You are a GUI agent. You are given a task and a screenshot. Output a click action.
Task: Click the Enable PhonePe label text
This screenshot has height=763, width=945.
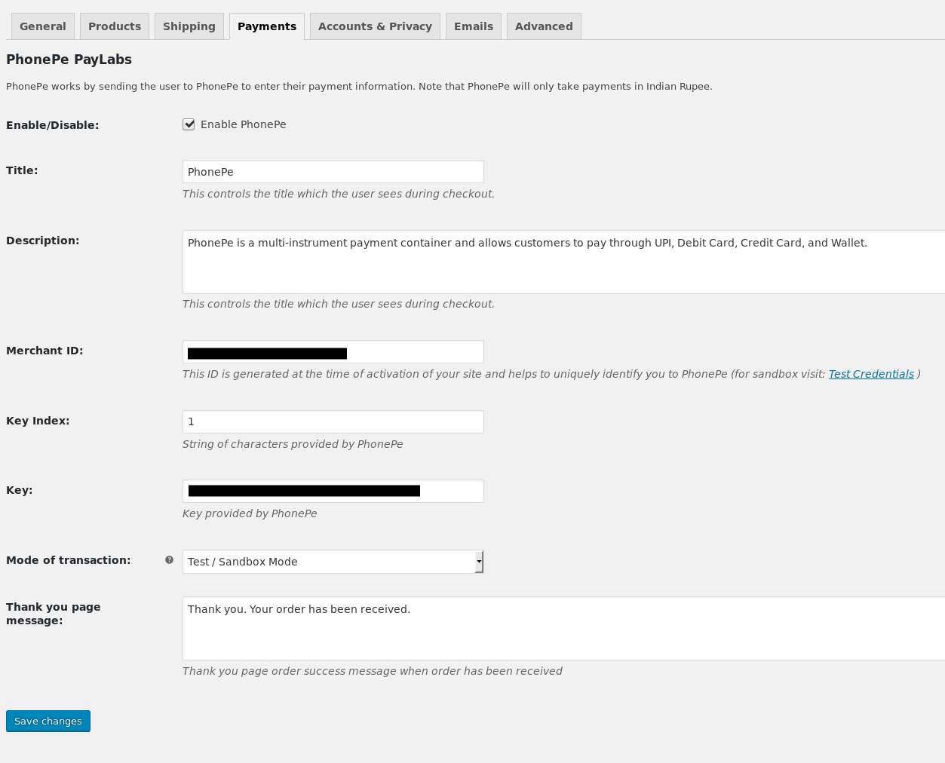(243, 124)
